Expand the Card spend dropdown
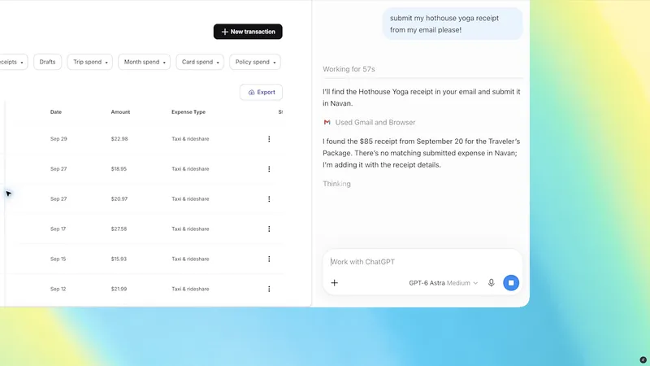The height and width of the screenshot is (366, 650). coord(200,62)
